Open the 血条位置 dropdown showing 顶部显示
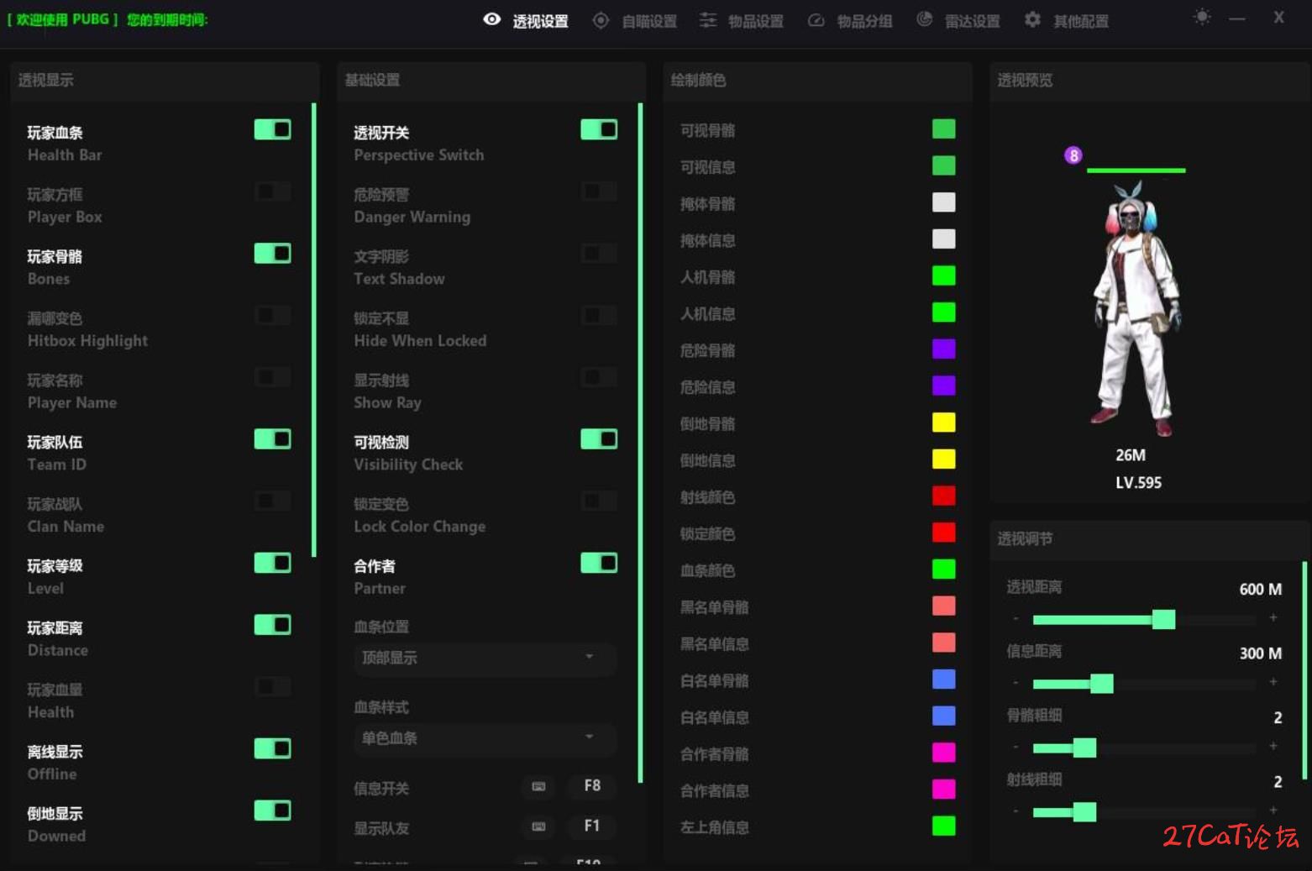 (485, 658)
